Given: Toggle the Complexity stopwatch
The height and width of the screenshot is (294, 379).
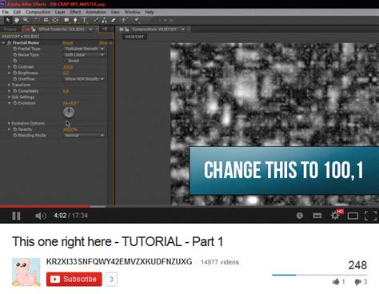Looking at the screenshot, I should point(15,91).
